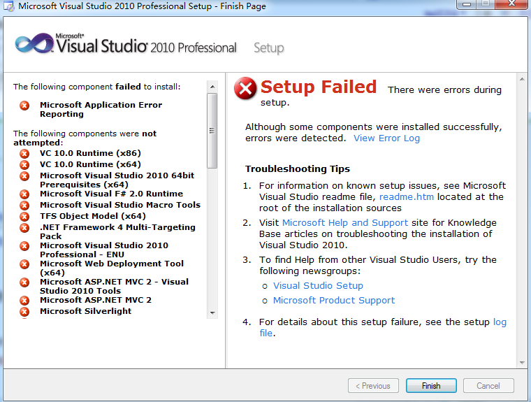Click the Troubleshooting Tips heading
Image resolution: width=531 pixels, height=402 pixels.
pyautogui.click(x=298, y=168)
